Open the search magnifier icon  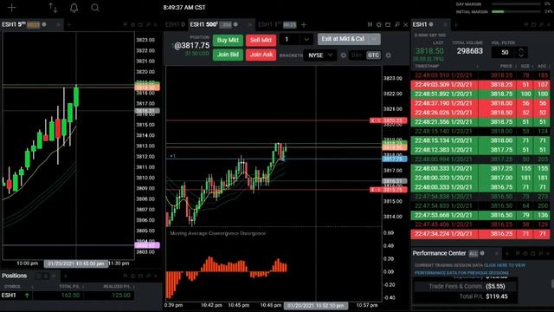(x=94, y=8)
